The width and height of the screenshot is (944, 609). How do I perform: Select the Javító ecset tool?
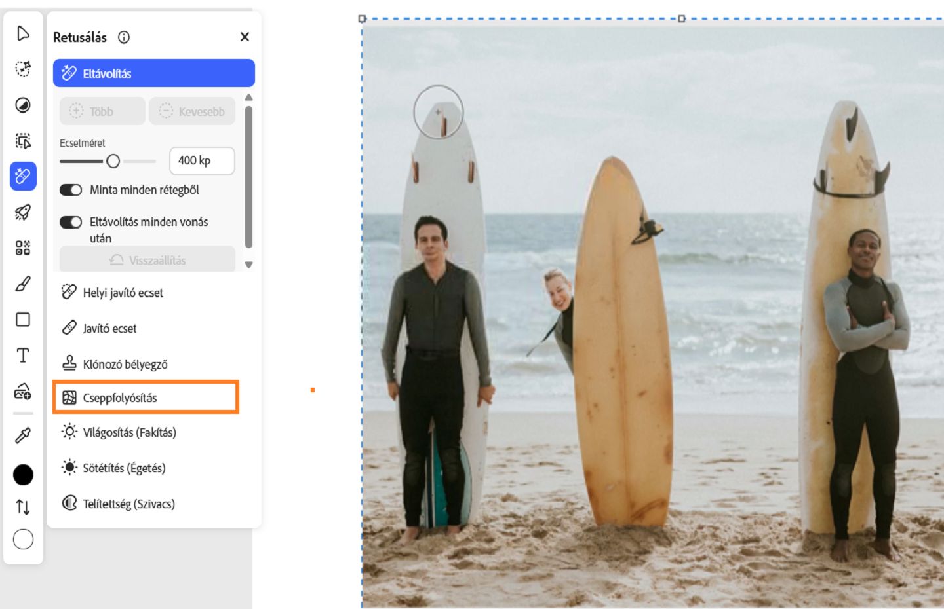point(111,328)
